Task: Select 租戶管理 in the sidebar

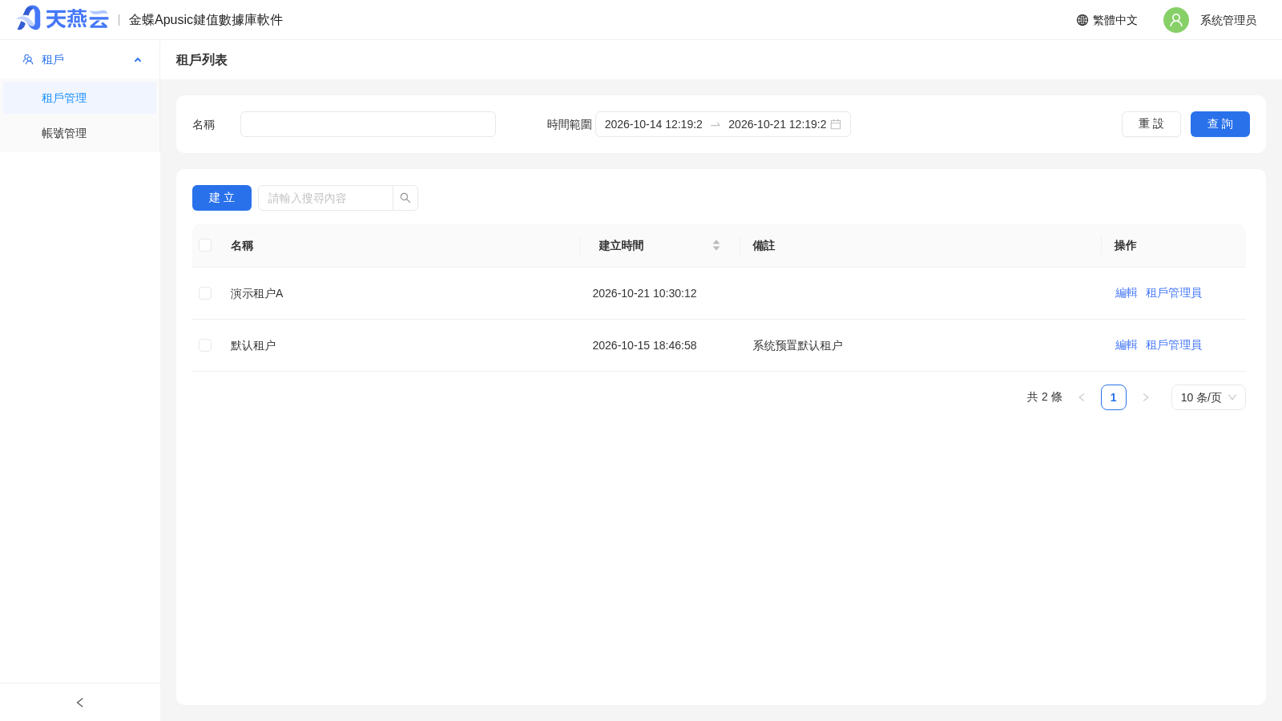Action: click(80, 98)
